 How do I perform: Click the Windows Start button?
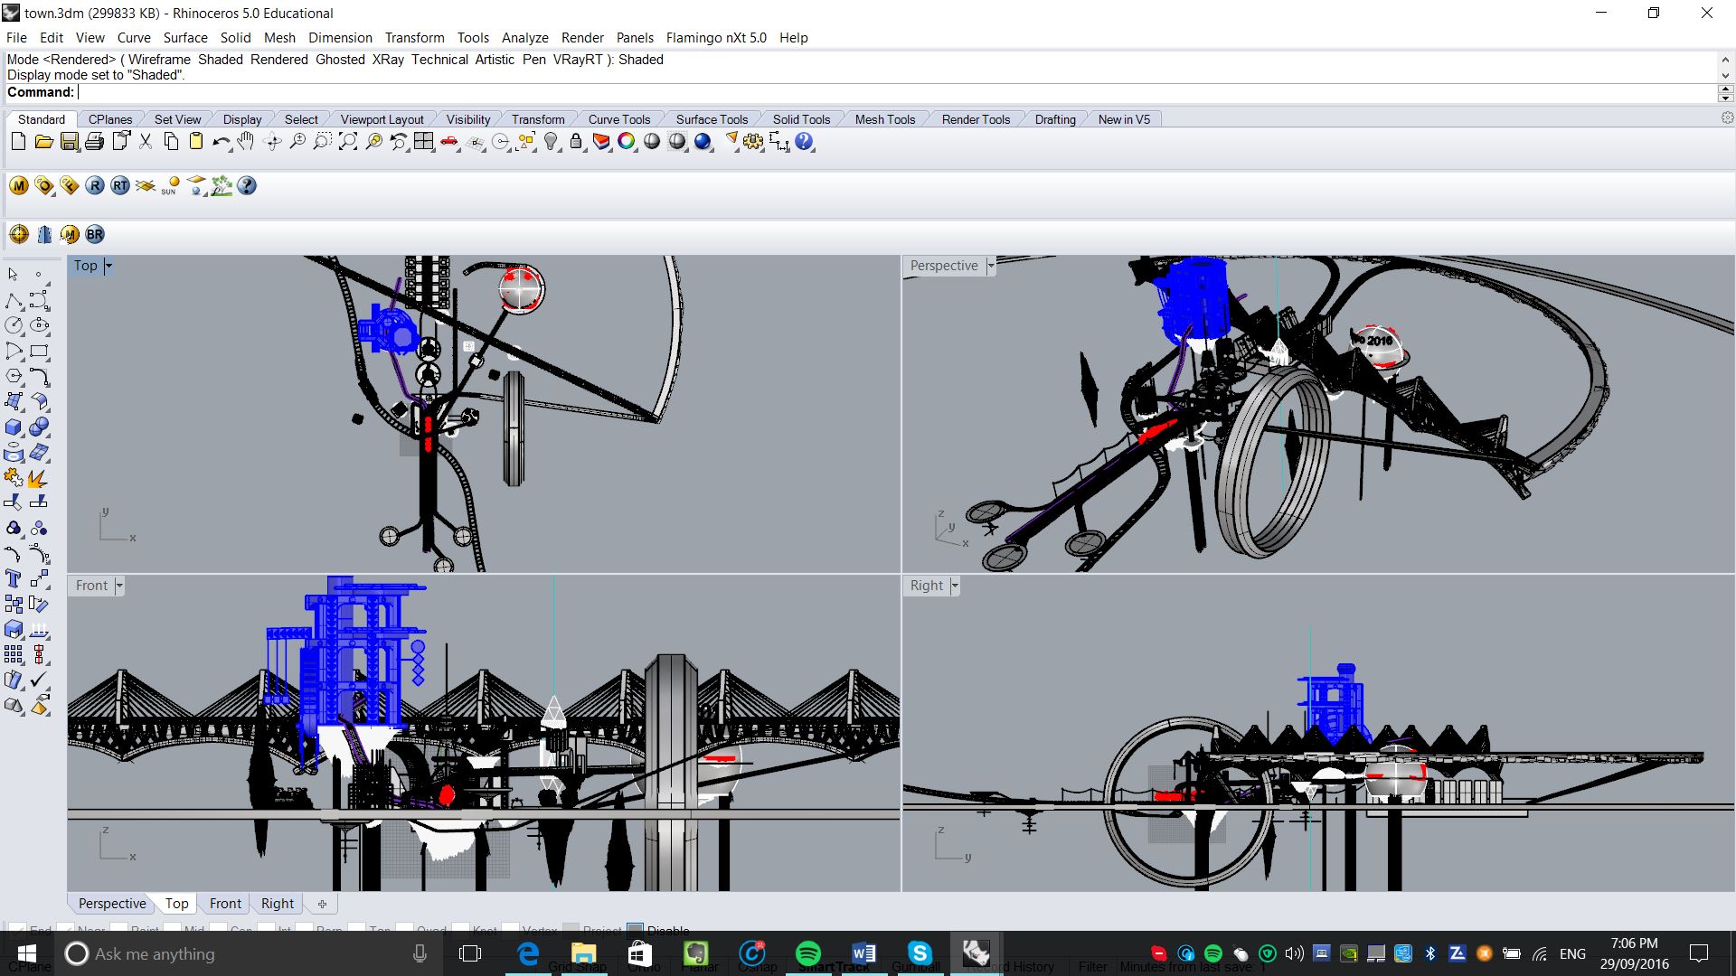pyautogui.click(x=26, y=953)
